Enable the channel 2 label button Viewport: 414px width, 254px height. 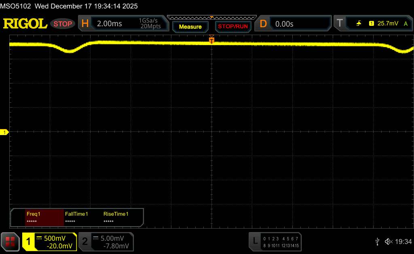pos(85,242)
